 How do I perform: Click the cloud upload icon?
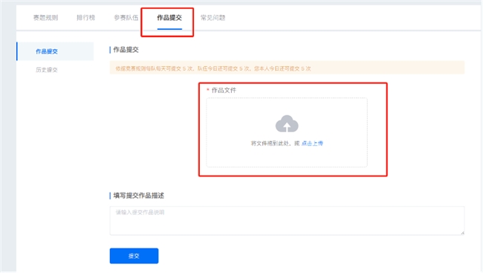[x=287, y=123]
